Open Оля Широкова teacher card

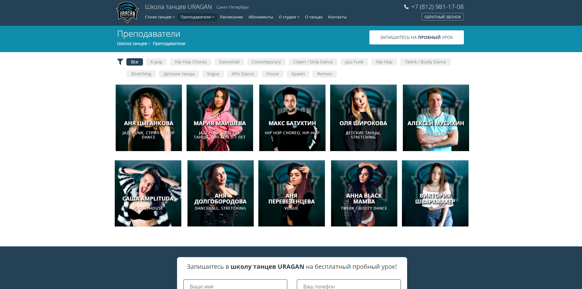click(363, 118)
